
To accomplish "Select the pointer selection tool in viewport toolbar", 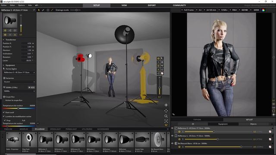I will click(x=39, y=10).
